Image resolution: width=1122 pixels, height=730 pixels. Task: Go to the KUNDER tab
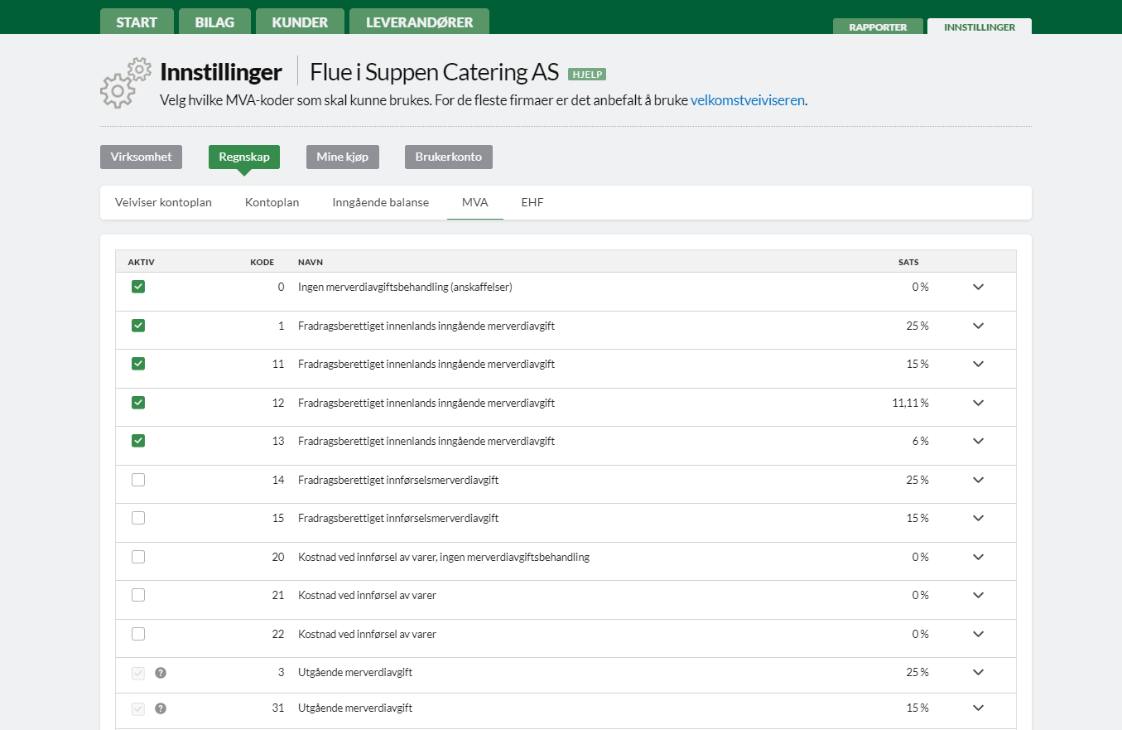point(300,22)
